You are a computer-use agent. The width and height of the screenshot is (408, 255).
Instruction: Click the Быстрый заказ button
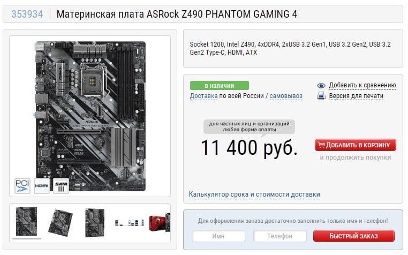point(353,236)
